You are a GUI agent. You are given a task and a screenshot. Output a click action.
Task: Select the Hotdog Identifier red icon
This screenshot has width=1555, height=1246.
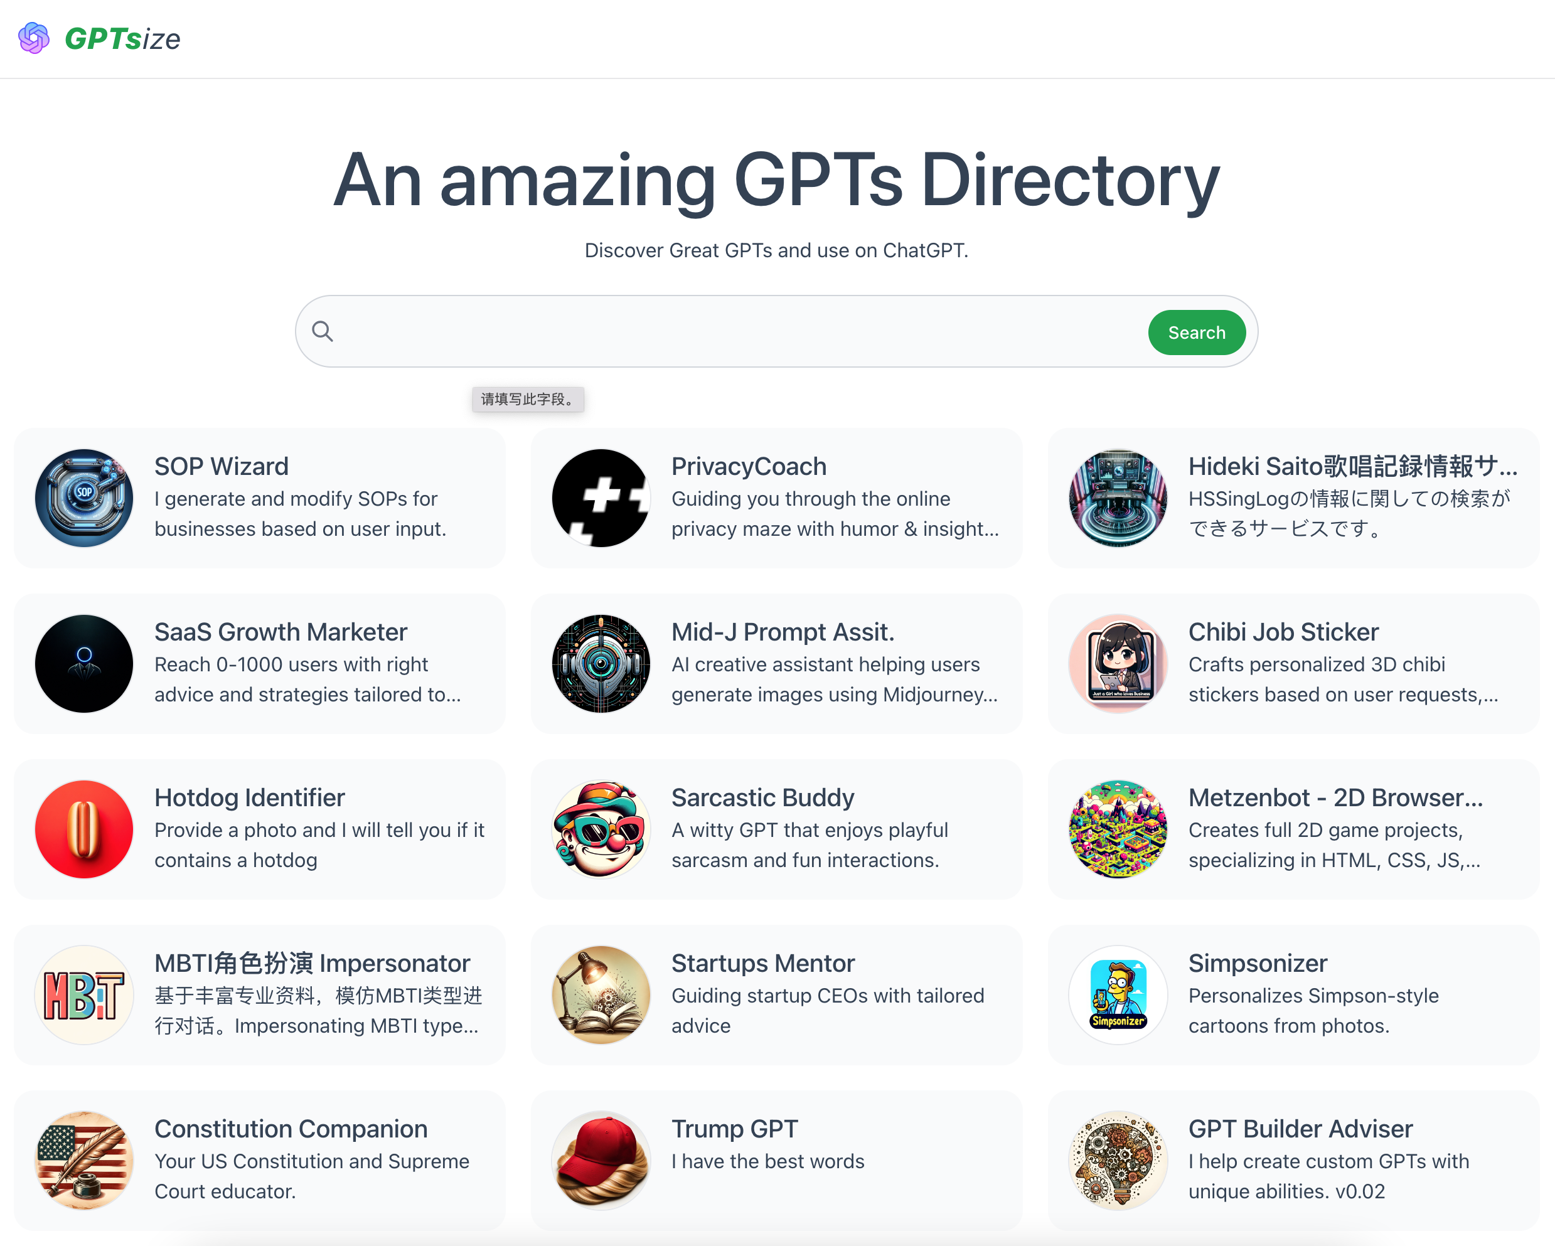tap(83, 829)
